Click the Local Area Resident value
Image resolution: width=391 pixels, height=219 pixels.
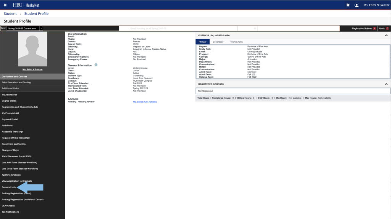(x=143, y=78)
